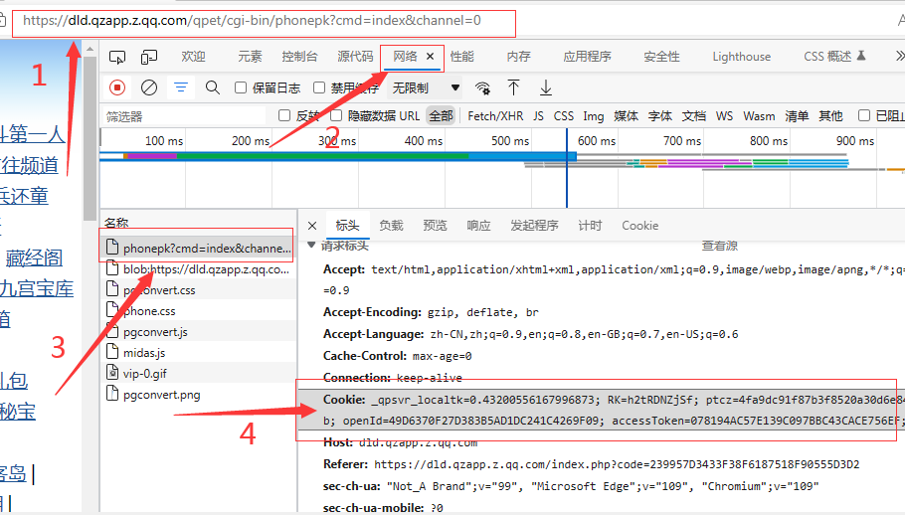Switch to the 性能 performance tab
Image resolution: width=905 pixels, height=515 pixels.
[x=461, y=57]
